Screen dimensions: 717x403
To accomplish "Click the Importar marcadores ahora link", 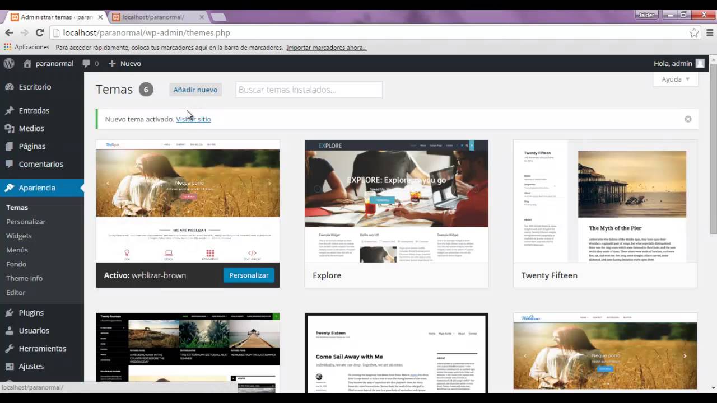I will (327, 48).
